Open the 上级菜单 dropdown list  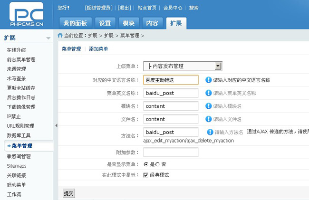pos(218,66)
